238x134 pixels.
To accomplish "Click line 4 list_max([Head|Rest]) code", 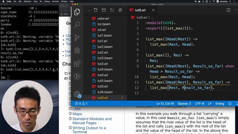I will tap(171, 39).
